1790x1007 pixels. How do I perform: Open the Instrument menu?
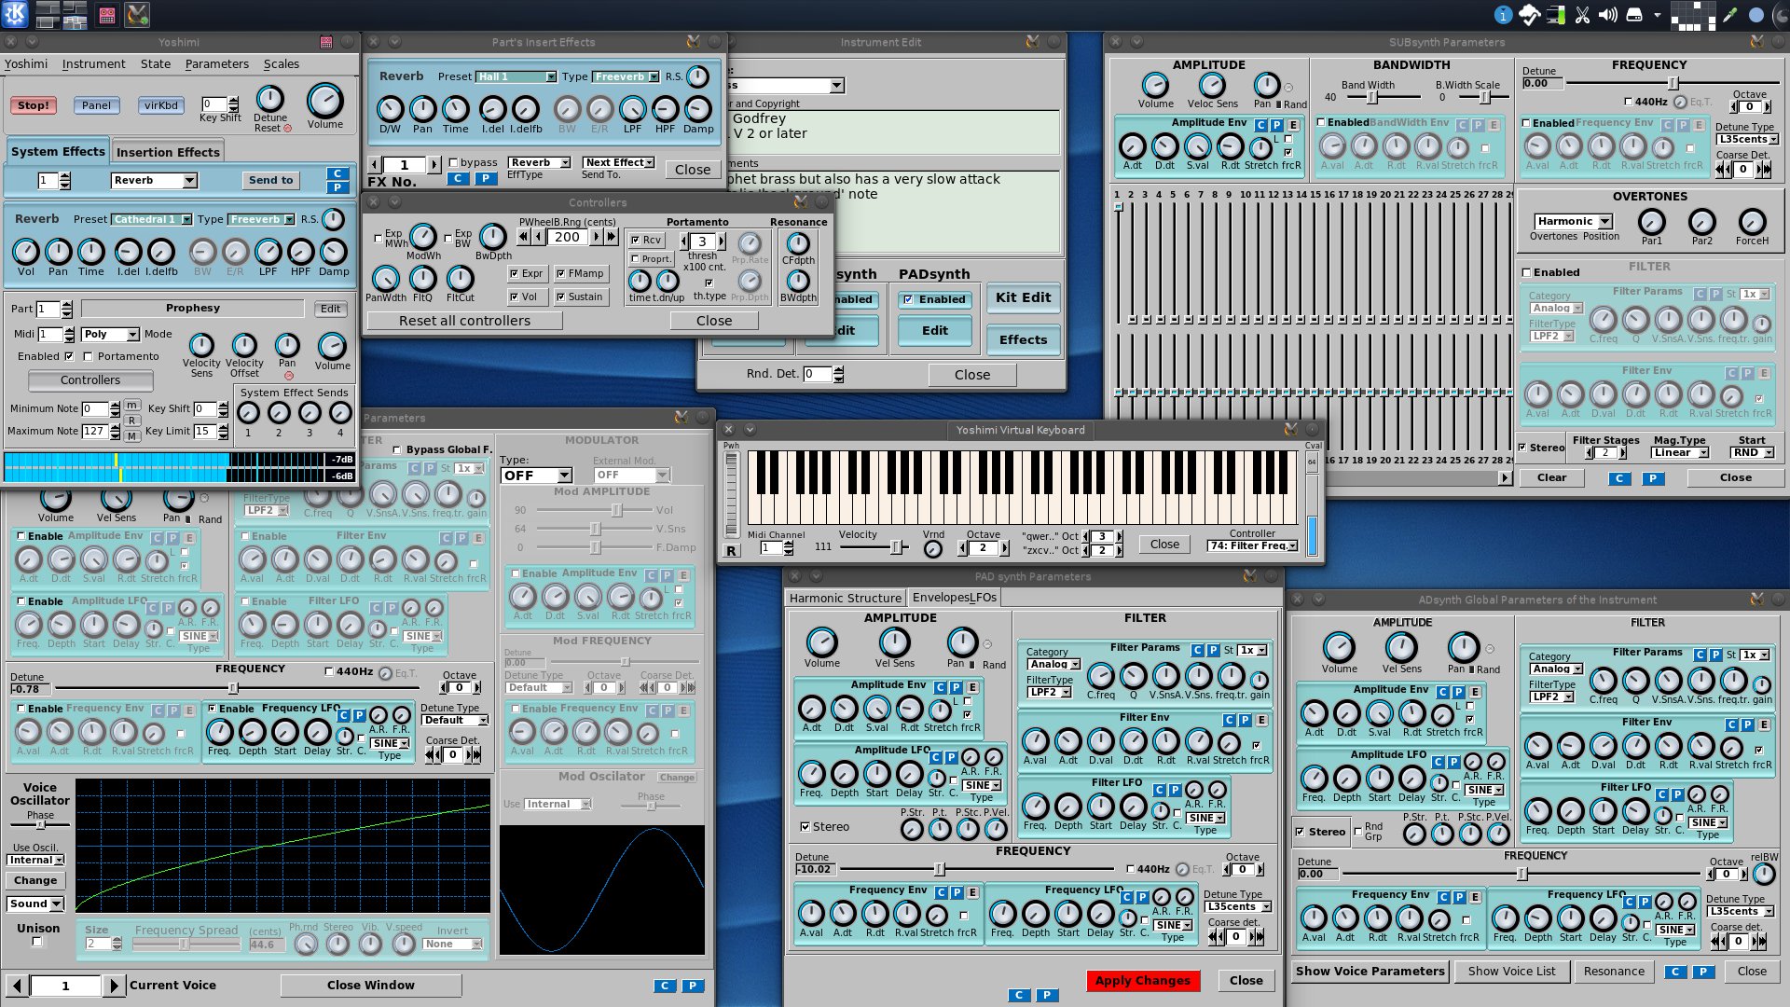point(93,64)
